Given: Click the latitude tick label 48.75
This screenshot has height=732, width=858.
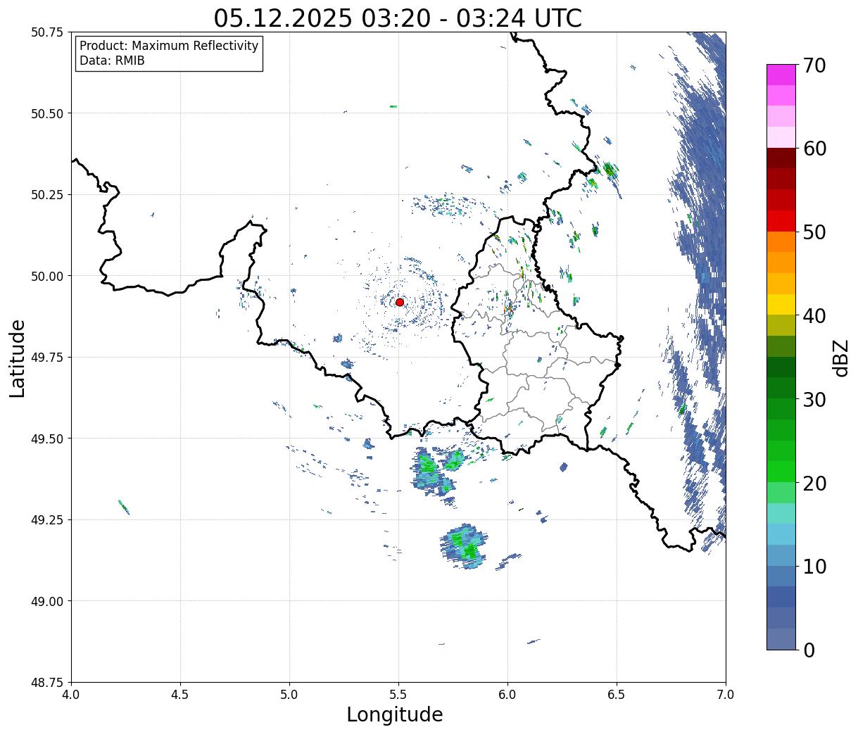Looking at the screenshot, I should pyautogui.click(x=47, y=683).
